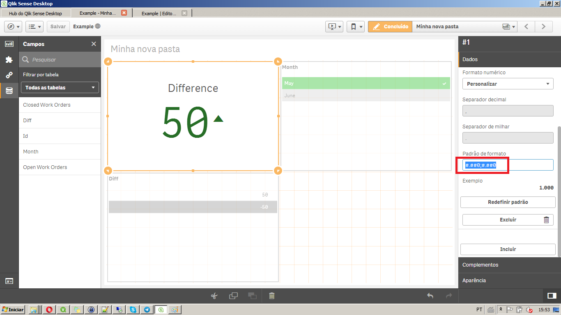Image resolution: width=561 pixels, height=315 pixels.
Task: Go to the previous sheet
Action: click(x=526, y=27)
